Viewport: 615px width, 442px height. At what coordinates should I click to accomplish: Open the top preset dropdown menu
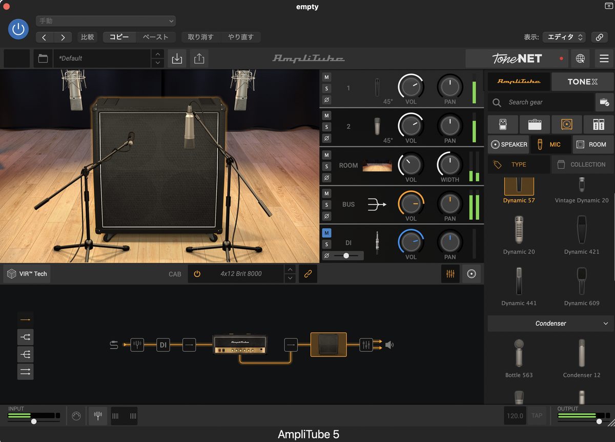click(106, 21)
